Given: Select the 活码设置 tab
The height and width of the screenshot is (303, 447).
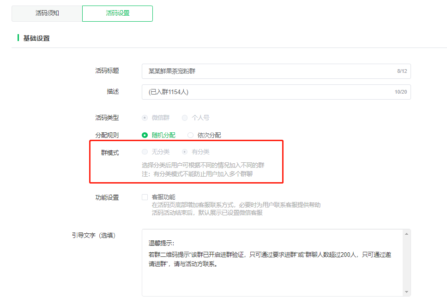Looking at the screenshot, I should click(x=117, y=13).
